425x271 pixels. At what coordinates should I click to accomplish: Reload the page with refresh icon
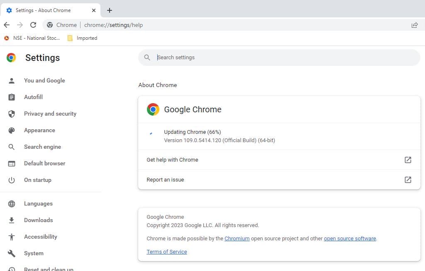point(33,25)
